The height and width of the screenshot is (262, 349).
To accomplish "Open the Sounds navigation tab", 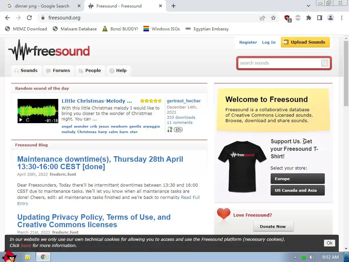I will pos(26,71).
